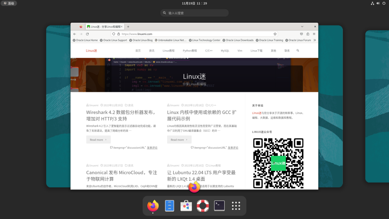Image resolution: width=389 pixels, height=219 pixels.
Task: Click the Firefox forward arrow
Action: 81,34
